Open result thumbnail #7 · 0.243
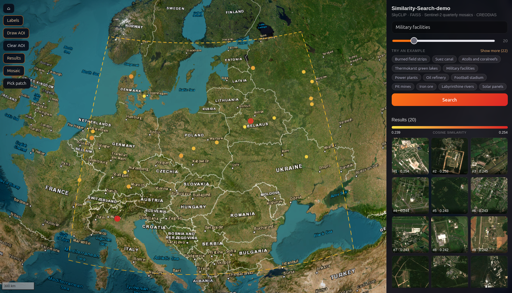The width and height of the screenshot is (512, 293). pos(410,235)
